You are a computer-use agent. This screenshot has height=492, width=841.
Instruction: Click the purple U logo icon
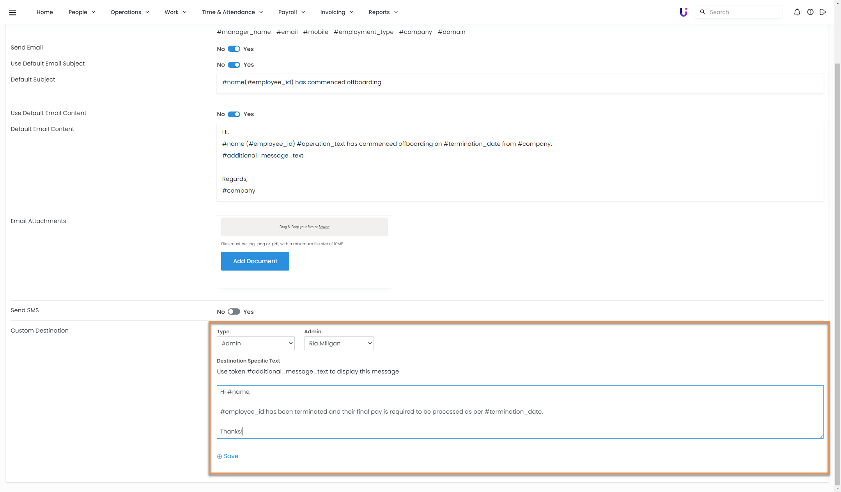tap(683, 12)
